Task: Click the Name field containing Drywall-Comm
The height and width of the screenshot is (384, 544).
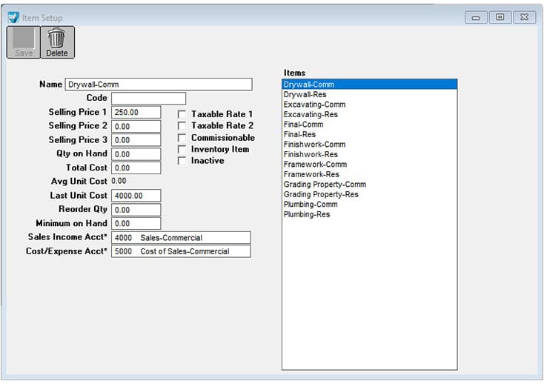Action: 159,85
